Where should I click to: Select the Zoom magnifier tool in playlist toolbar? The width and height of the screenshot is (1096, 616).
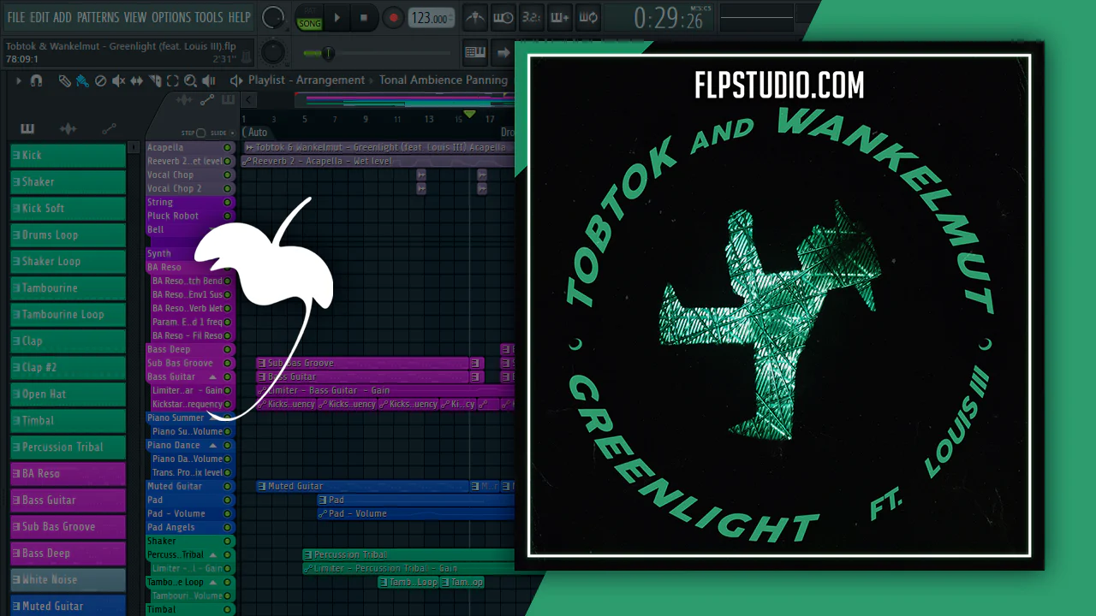(x=190, y=80)
